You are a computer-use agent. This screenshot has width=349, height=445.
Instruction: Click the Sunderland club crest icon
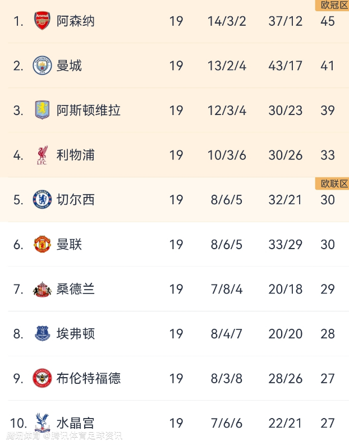point(42,289)
